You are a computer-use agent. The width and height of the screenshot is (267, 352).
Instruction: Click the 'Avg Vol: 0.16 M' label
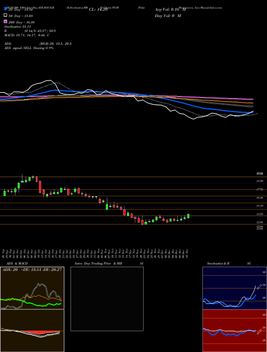170,10
